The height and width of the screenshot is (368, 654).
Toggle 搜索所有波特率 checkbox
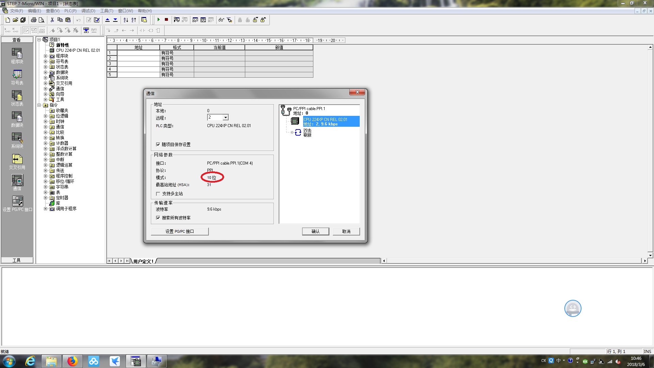[158, 218]
